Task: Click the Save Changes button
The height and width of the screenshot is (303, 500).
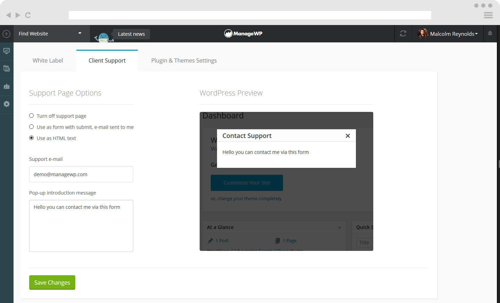Action: pos(52,282)
